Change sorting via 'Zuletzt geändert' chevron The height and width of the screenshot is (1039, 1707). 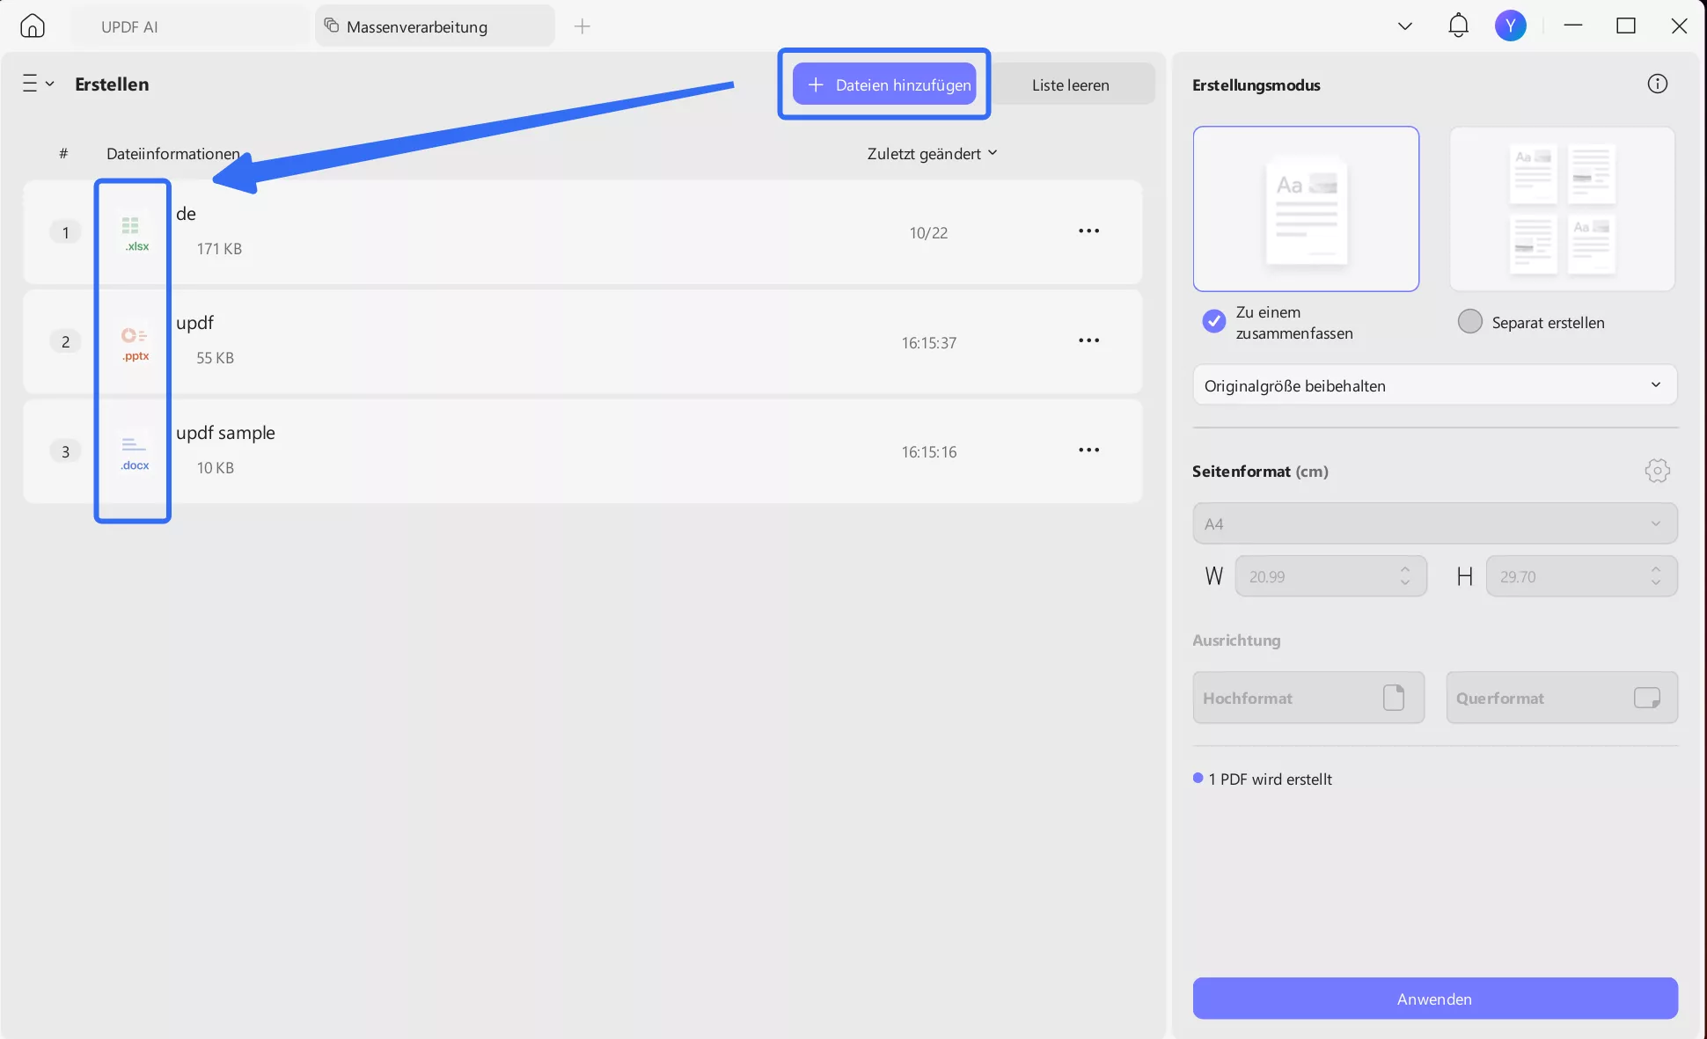(x=993, y=152)
